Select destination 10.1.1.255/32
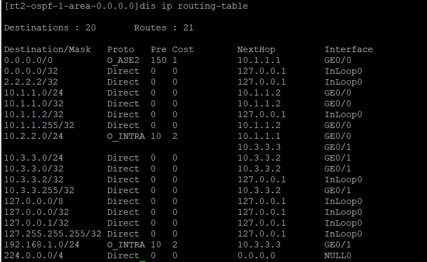This screenshot has width=427, height=262. click(39, 125)
